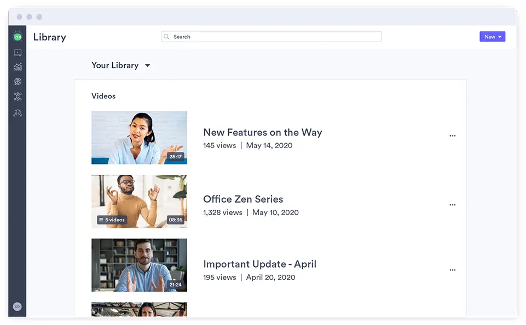Click the target goals sidebar icon

pos(18,81)
